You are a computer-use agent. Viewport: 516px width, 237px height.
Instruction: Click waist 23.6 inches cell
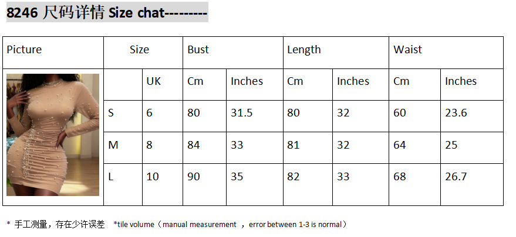[x=456, y=113]
